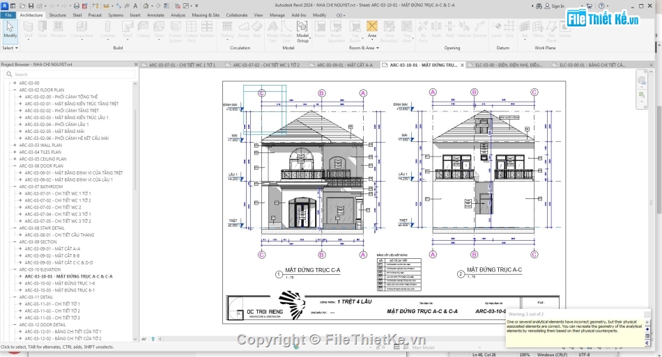Click the Save icon in quick access toolbar
The image size is (662, 357).
click(31, 6)
